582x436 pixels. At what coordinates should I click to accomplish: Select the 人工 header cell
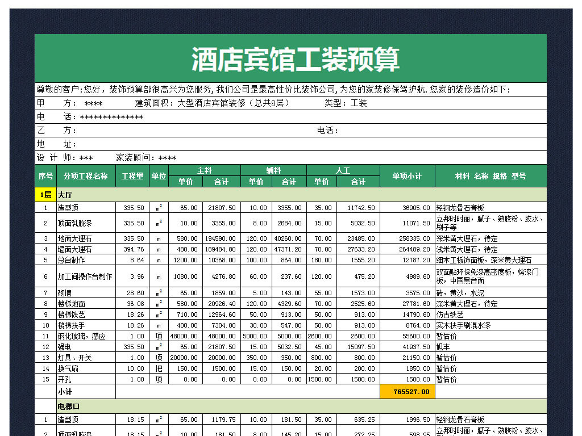click(x=343, y=170)
